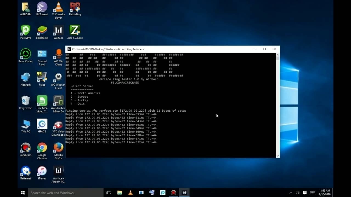The height and width of the screenshot is (197, 351).
Task: Click the '4 - Quit' menu line
Action: click(78, 104)
